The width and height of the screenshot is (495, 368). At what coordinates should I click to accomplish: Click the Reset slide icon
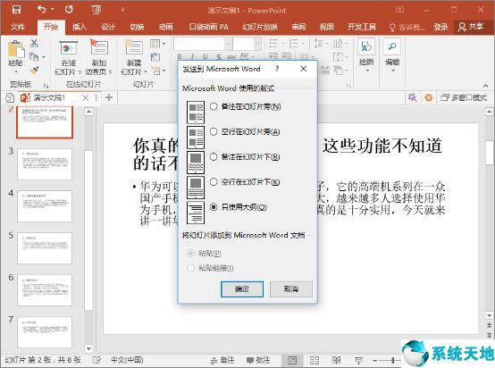coord(155,57)
